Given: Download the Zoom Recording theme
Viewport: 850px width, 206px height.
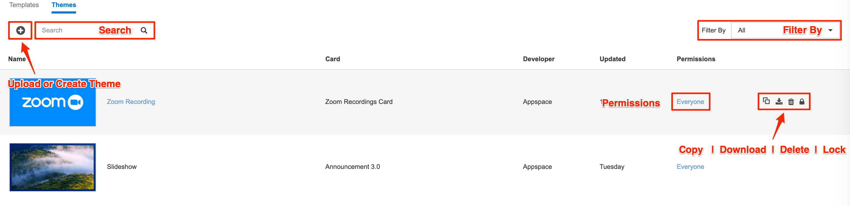Looking at the screenshot, I should point(779,101).
